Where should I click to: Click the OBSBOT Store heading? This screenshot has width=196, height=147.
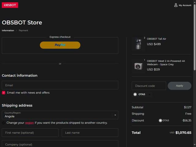click(22, 22)
